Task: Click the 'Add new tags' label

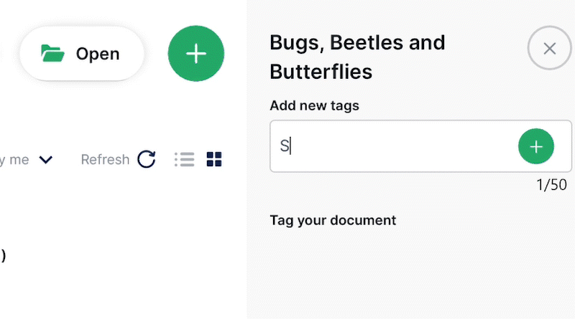Action: 314,106
